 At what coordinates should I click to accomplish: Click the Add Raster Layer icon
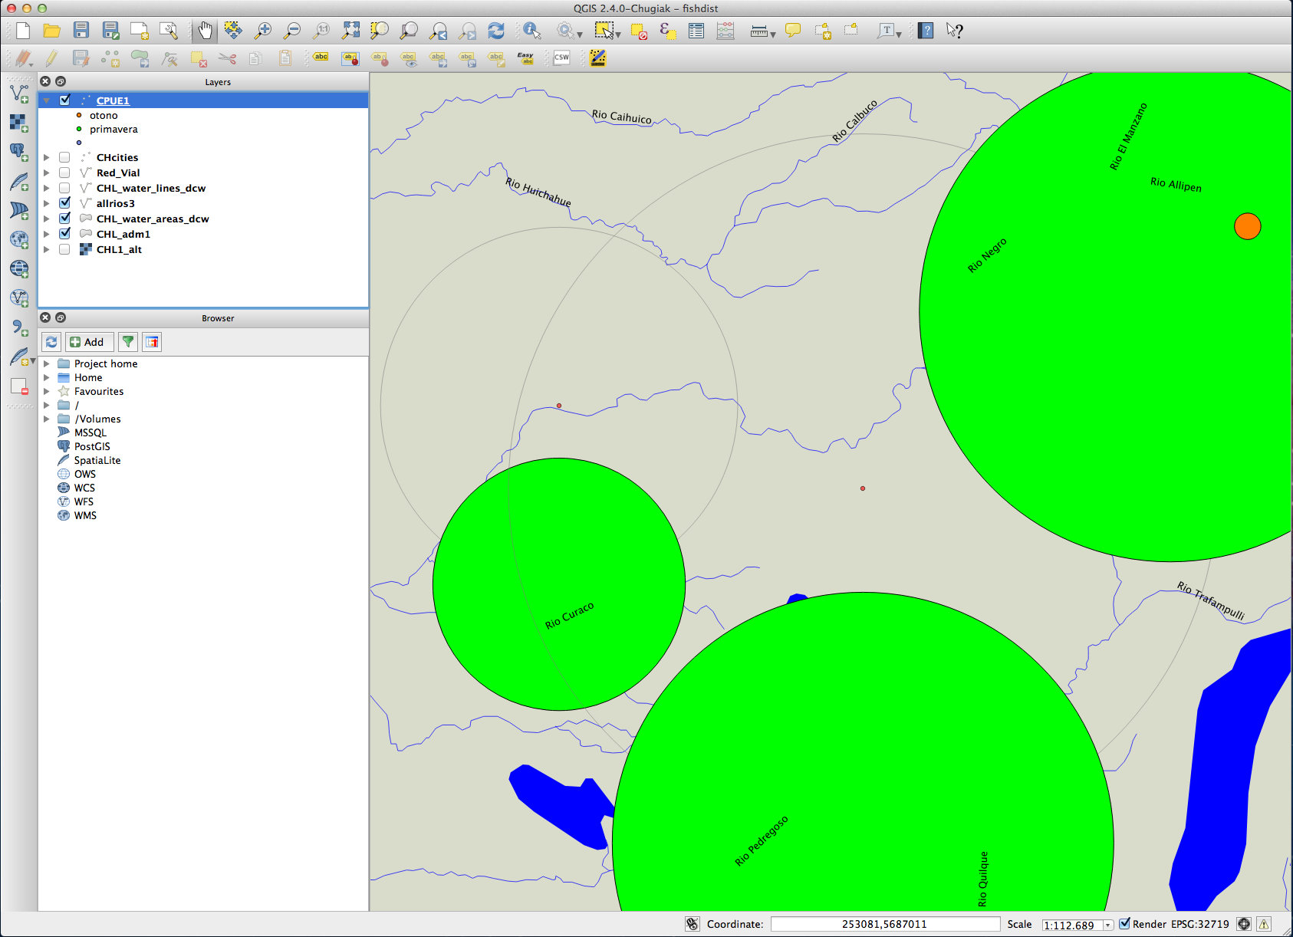coord(19,123)
